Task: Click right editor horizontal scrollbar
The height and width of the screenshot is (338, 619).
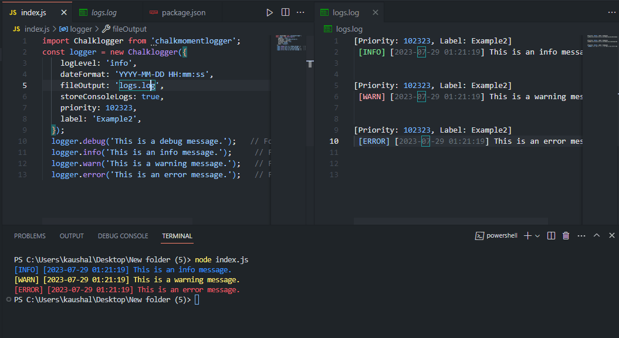Action: pyautogui.click(x=451, y=221)
